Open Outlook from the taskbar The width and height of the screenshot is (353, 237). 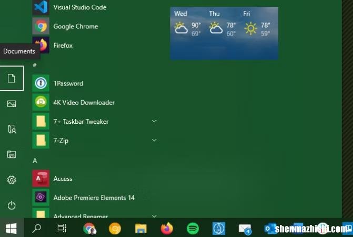click(270, 229)
